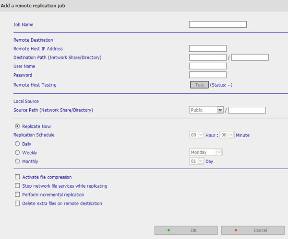Click the Replicate Now label
The image size is (288, 239).
[x=36, y=126]
